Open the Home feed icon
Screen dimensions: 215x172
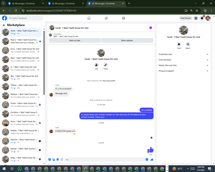(89, 18)
